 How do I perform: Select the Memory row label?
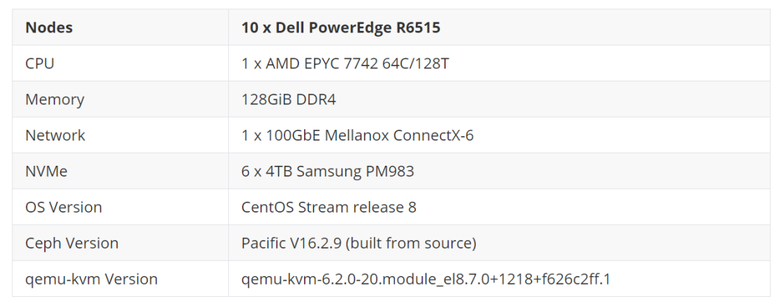point(55,99)
